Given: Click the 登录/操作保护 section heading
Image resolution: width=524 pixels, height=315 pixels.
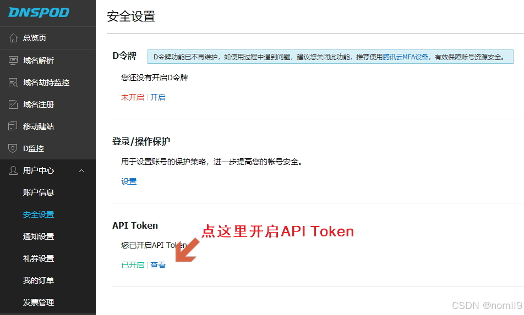Looking at the screenshot, I should coord(141,141).
